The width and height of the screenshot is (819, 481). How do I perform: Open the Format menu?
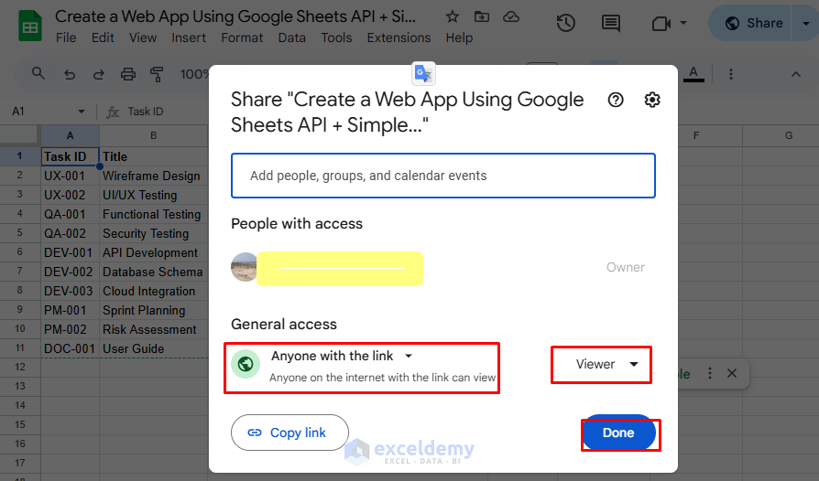[242, 37]
